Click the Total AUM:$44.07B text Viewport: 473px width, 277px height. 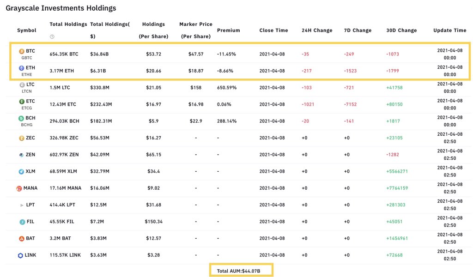pos(238,271)
